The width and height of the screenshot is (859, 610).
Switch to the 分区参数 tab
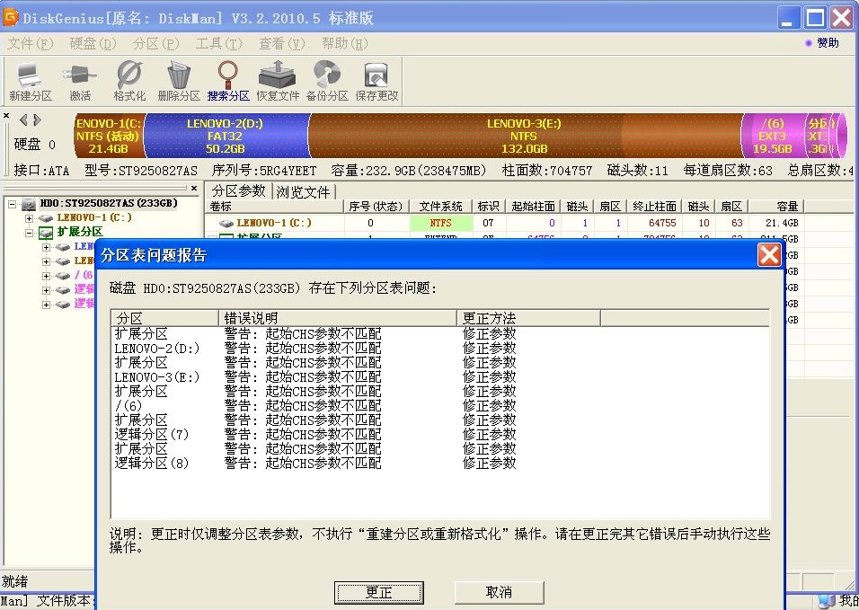239,190
